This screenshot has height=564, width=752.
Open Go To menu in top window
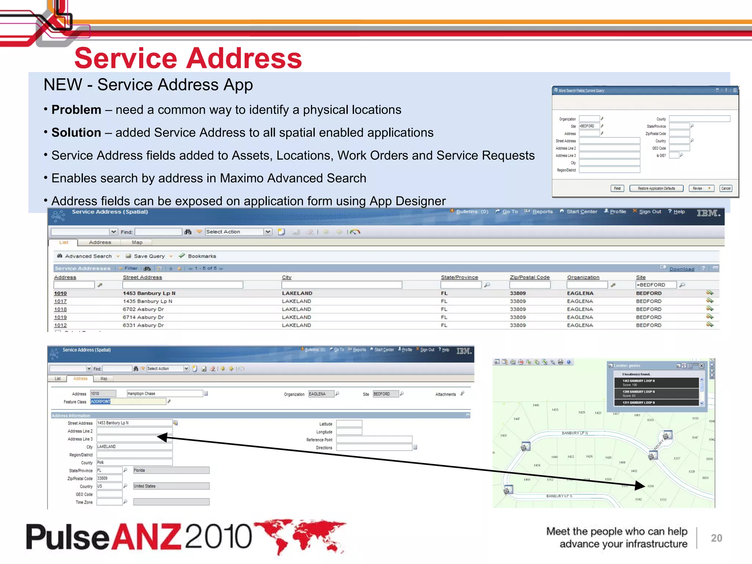[x=507, y=212]
